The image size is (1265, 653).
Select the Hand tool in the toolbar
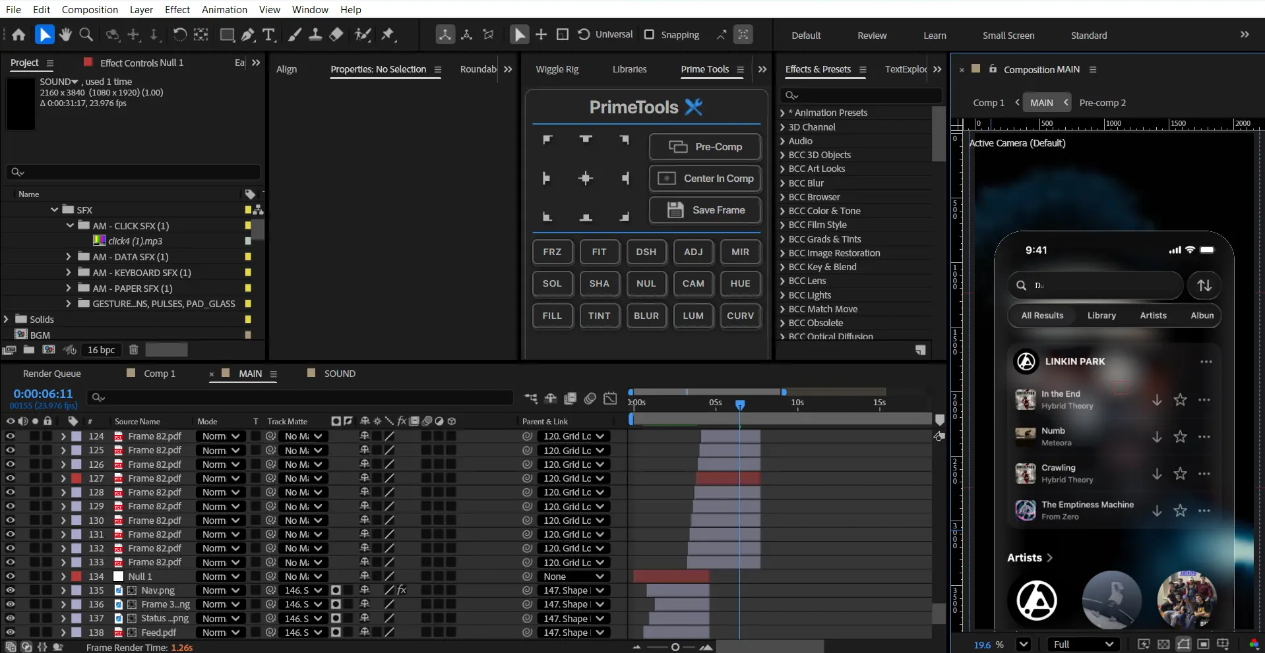[x=65, y=34]
